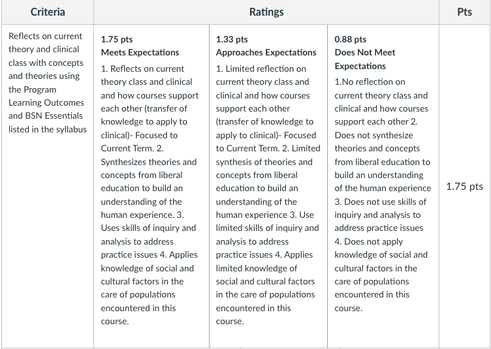Click the Meets Expectations description text

(x=150, y=195)
